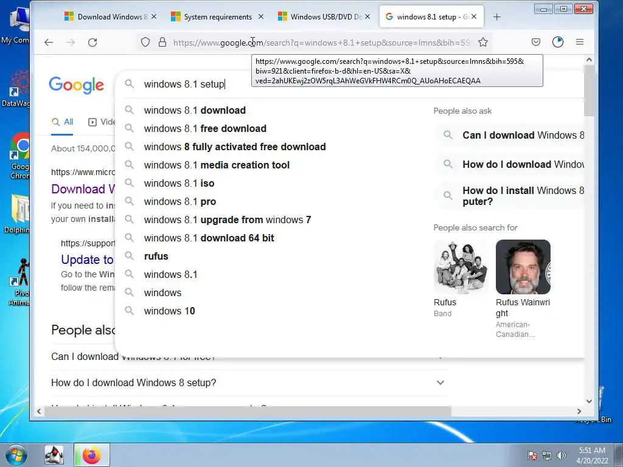Choose suggestion windows 8.1 free download

205,128
